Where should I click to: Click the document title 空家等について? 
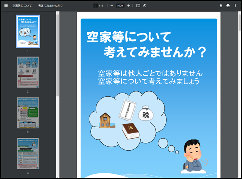click(x=22, y=6)
